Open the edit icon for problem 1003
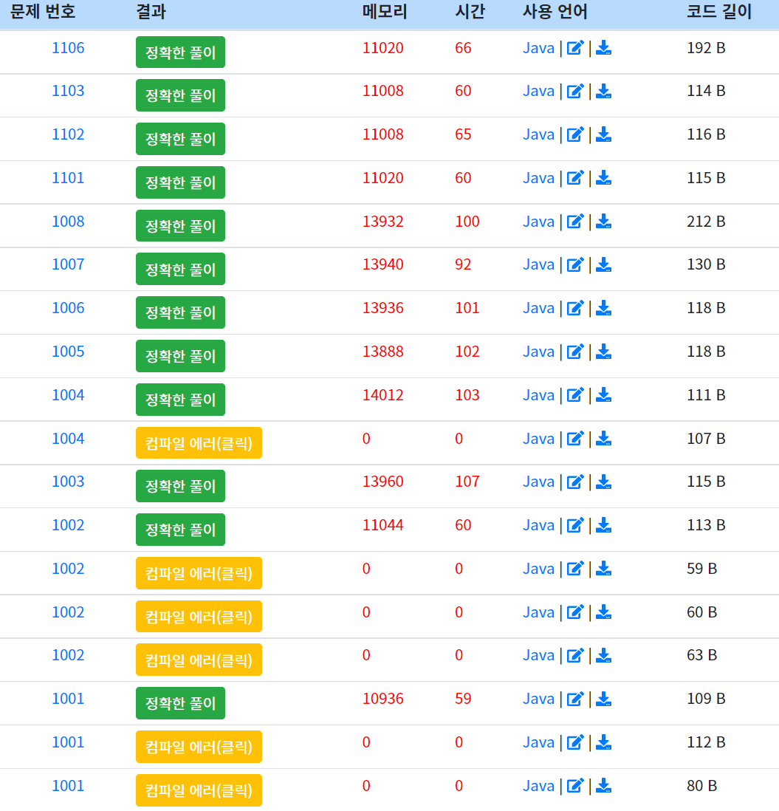The width and height of the screenshot is (779, 811). (575, 482)
